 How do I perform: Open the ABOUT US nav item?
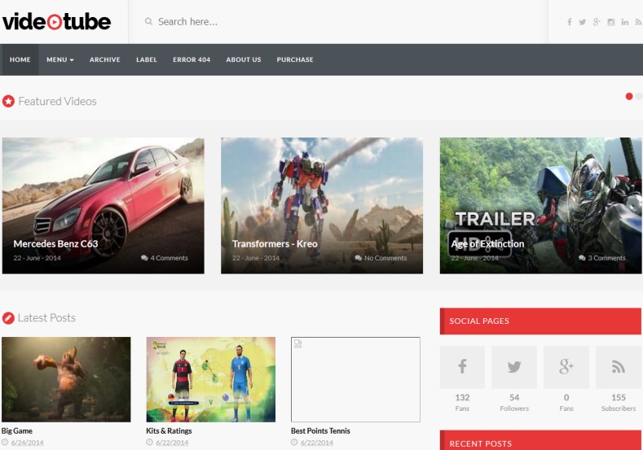(244, 59)
